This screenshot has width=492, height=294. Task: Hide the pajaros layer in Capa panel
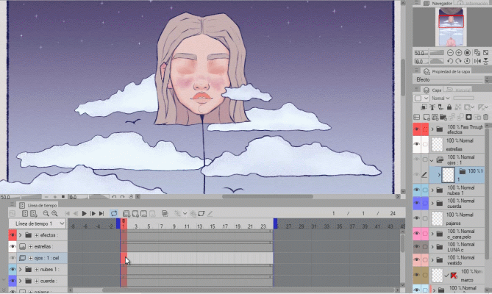[417, 218]
